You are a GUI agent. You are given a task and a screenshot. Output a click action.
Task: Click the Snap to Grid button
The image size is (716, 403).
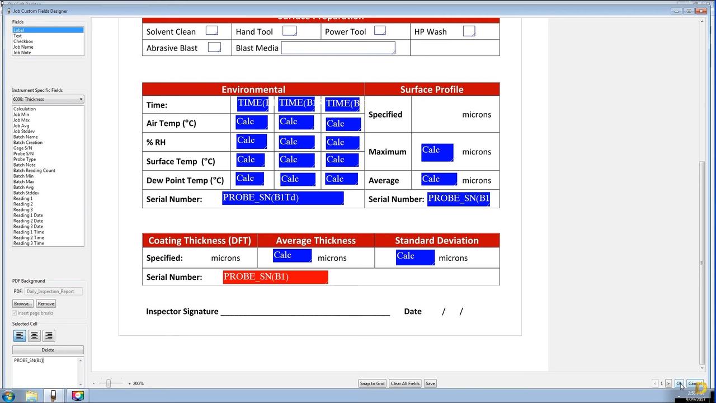(371, 383)
